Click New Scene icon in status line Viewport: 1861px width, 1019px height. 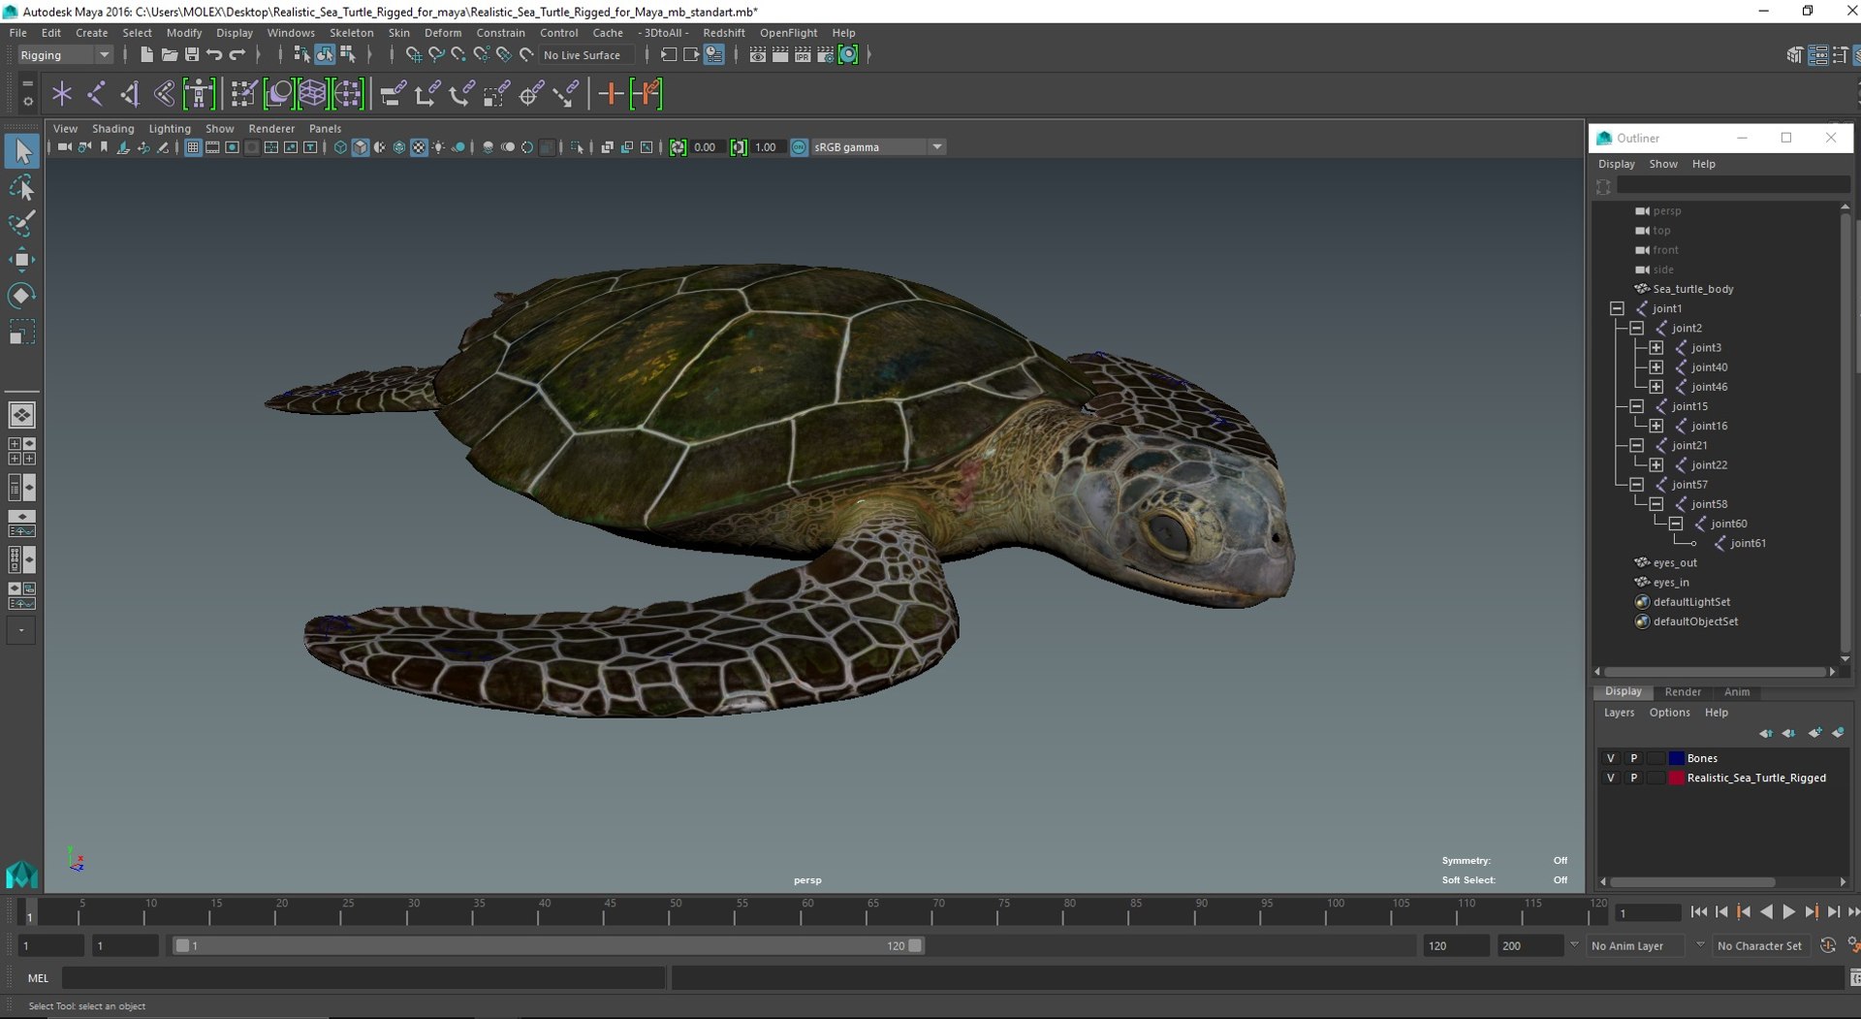[146, 55]
